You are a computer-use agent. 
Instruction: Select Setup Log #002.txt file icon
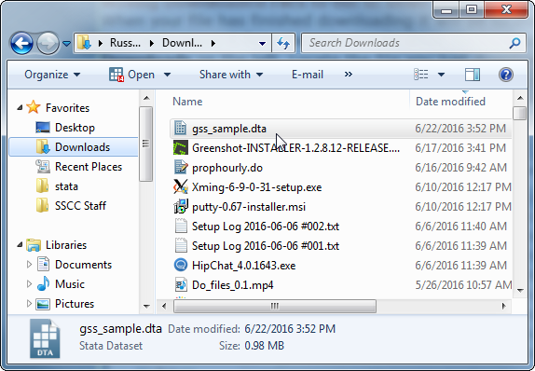pyautogui.click(x=181, y=226)
